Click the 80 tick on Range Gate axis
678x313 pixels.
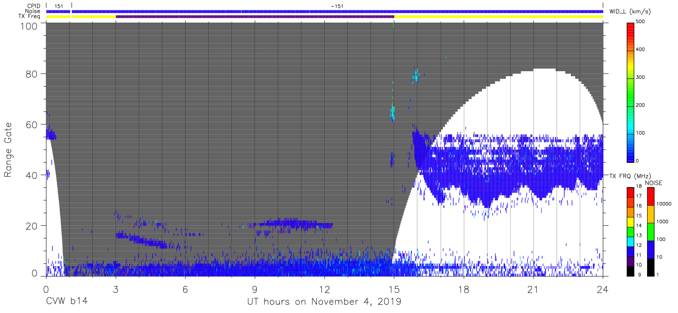33,73
